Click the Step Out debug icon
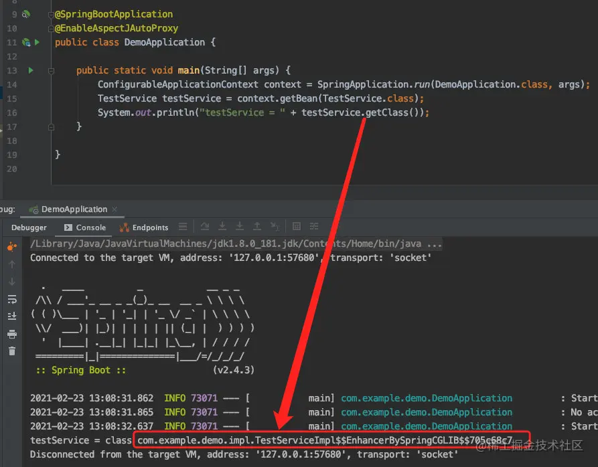The height and width of the screenshot is (467, 598). coord(257,227)
